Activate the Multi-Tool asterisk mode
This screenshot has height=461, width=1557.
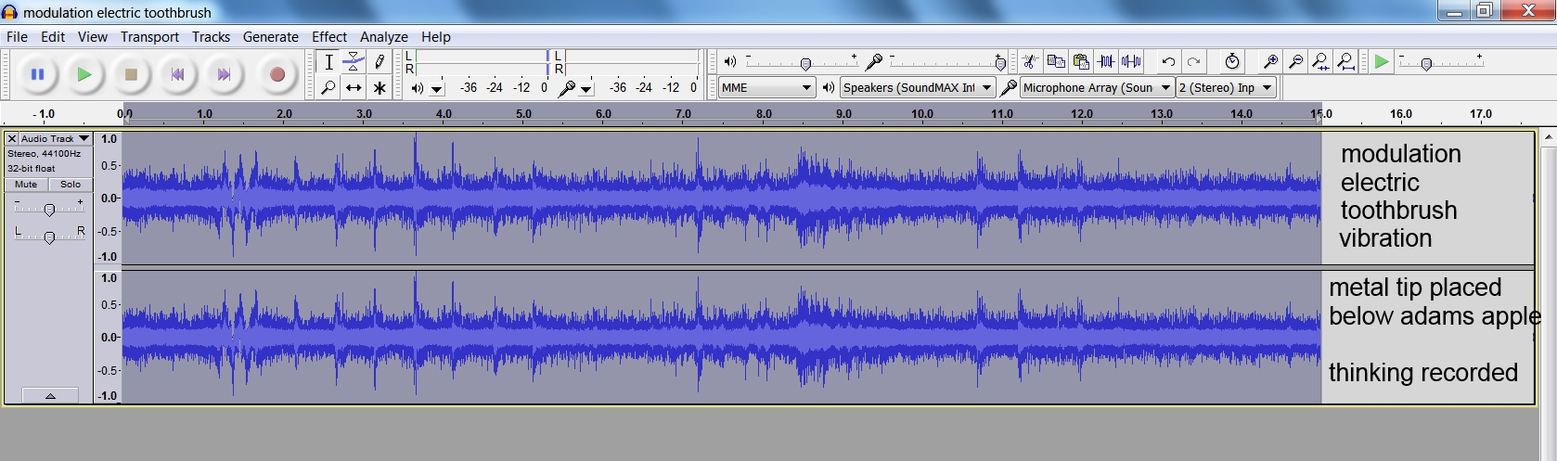380,88
